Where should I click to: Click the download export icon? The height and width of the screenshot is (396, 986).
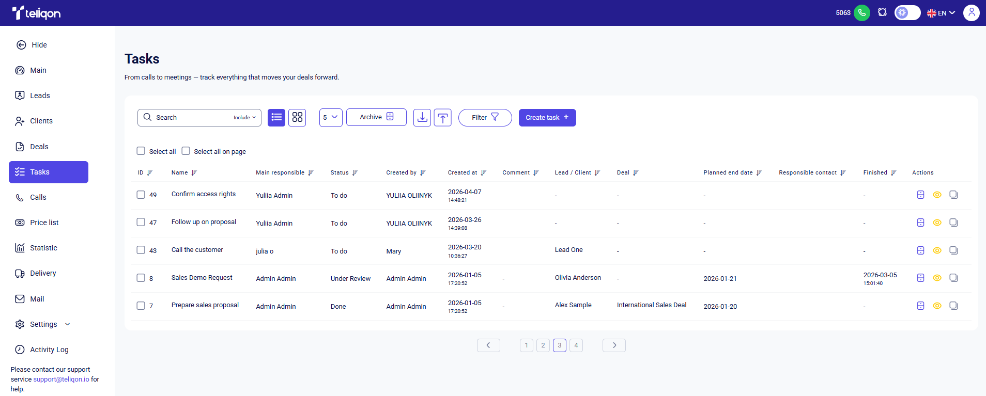click(x=422, y=118)
